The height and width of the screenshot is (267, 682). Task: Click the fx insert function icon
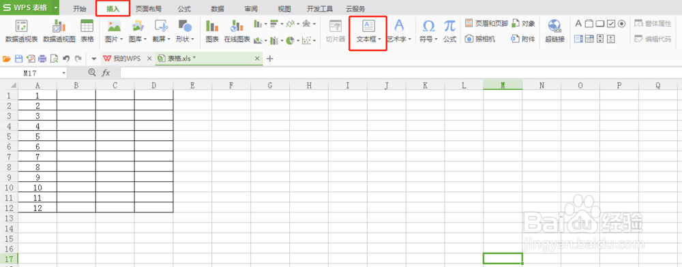[106, 73]
